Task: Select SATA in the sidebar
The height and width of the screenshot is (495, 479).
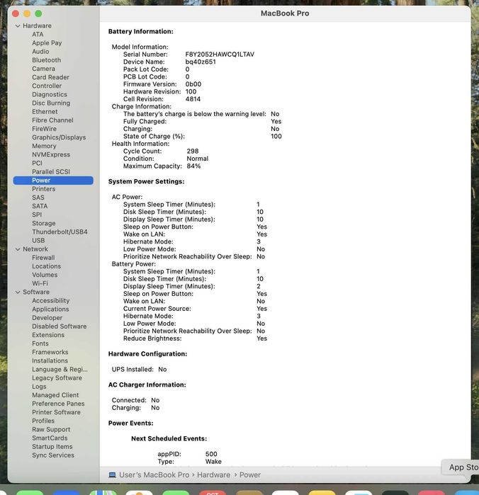Action: (x=40, y=206)
